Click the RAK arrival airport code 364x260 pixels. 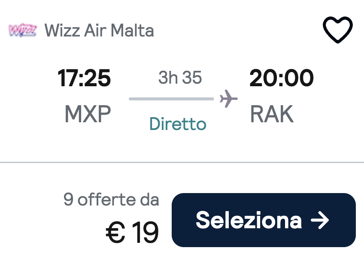pyautogui.click(x=272, y=114)
